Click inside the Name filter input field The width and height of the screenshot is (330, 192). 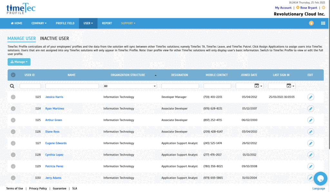click(x=72, y=86)
